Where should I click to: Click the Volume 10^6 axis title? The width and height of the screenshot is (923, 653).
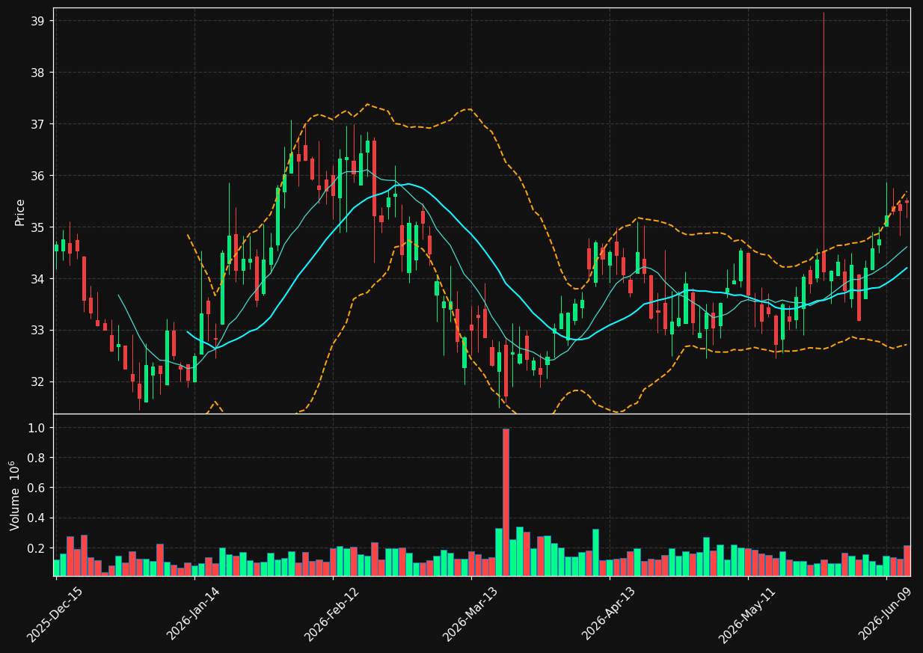click(15, 495)
